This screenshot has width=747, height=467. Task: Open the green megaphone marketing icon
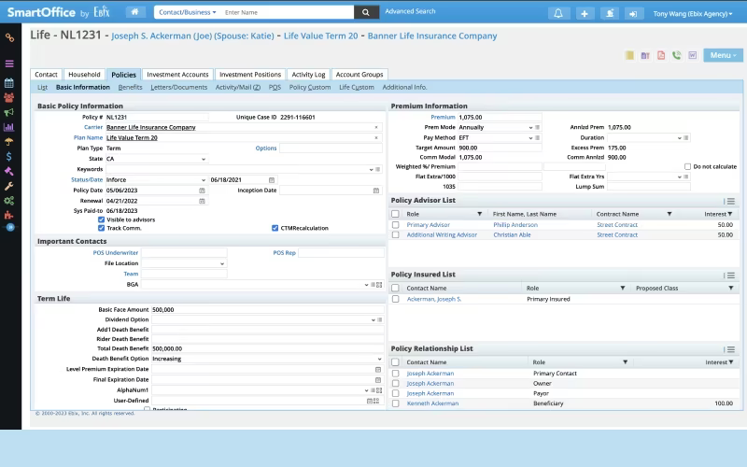coord(9,112)
